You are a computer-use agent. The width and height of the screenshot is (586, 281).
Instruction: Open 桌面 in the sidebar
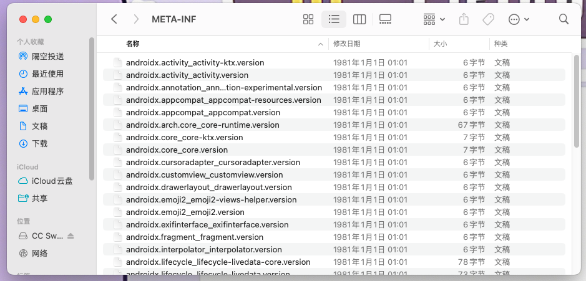pos(39,109)
